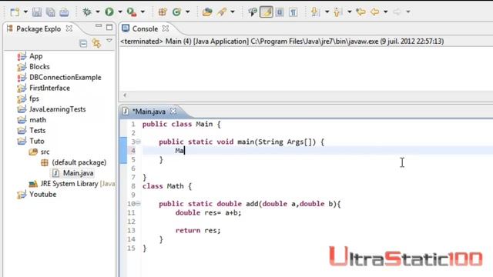Start debugging with the Debug bug icon

pos(87,12)
